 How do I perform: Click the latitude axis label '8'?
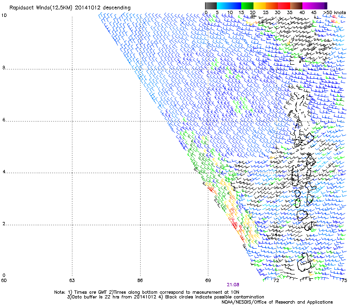pyautogui.click(x=4, y=68)
